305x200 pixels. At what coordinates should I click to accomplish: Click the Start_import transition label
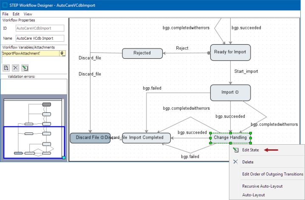[246, 71]
